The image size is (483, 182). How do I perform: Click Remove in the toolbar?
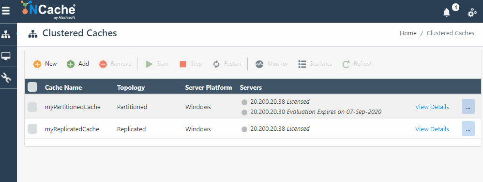click(115, 64)
